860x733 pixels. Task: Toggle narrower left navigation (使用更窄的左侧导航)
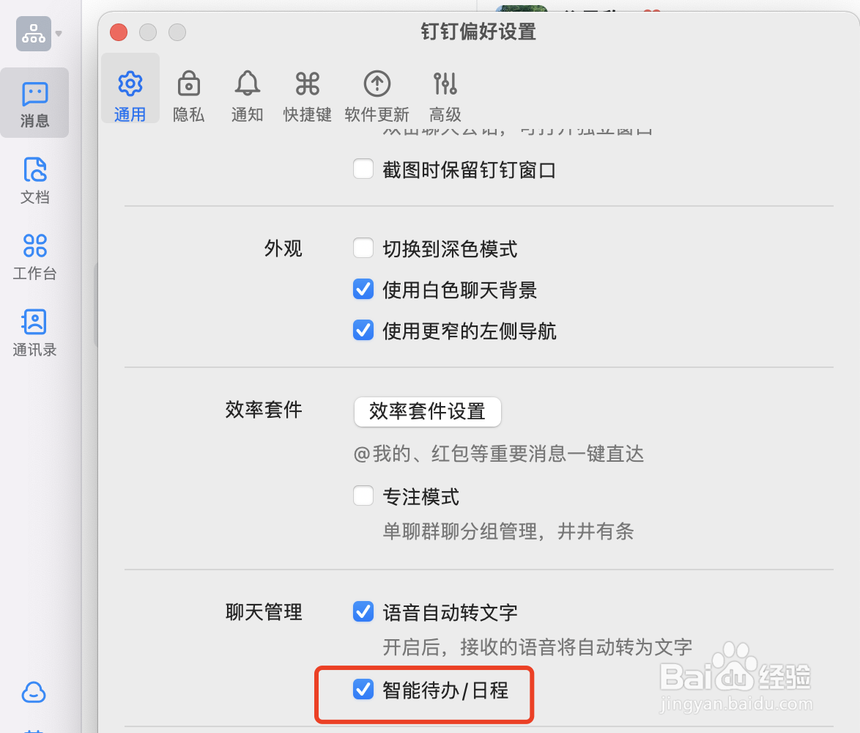click(363, 331)
